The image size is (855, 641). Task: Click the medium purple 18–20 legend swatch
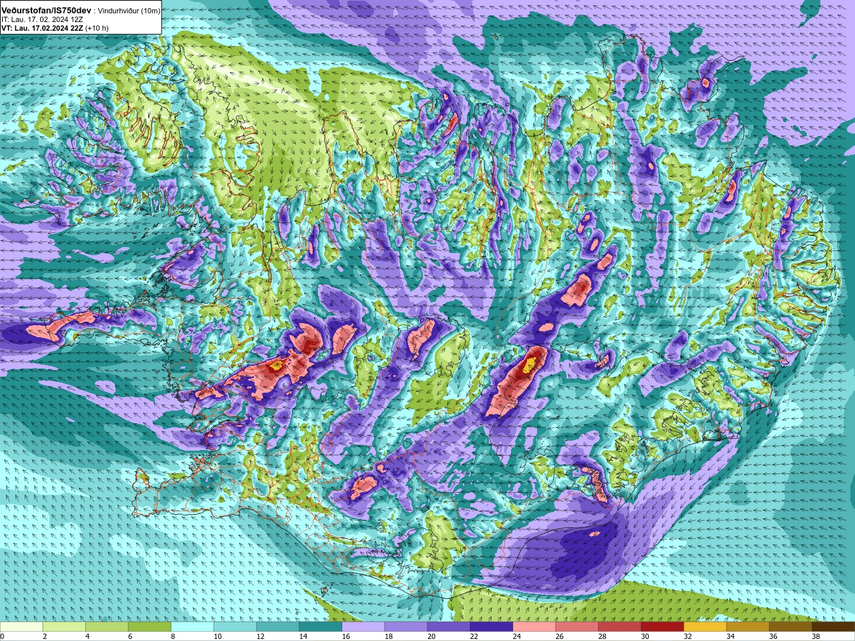[406, 628]
